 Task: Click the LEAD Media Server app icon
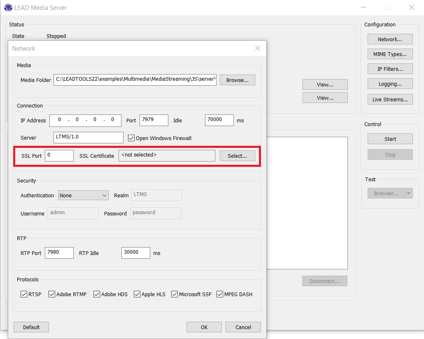point(8,8)
